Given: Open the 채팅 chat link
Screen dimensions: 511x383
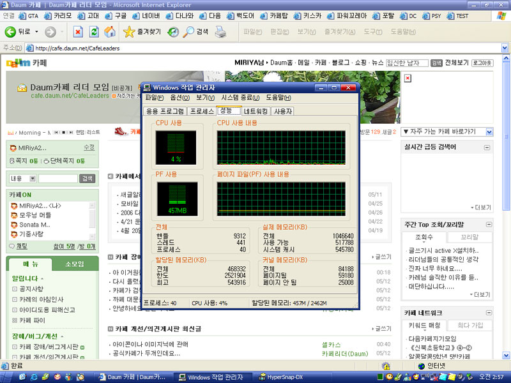Looking at the screenshot, I should pyautogui.click(x=22, y=246).
